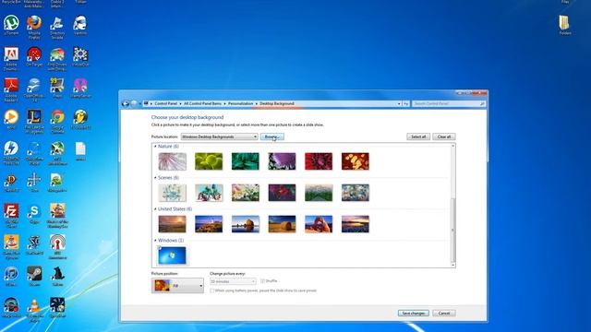Choose the Windows logo wallpaper thumbnail
This screenshot has height=332, width=591.
click(173, 255)
